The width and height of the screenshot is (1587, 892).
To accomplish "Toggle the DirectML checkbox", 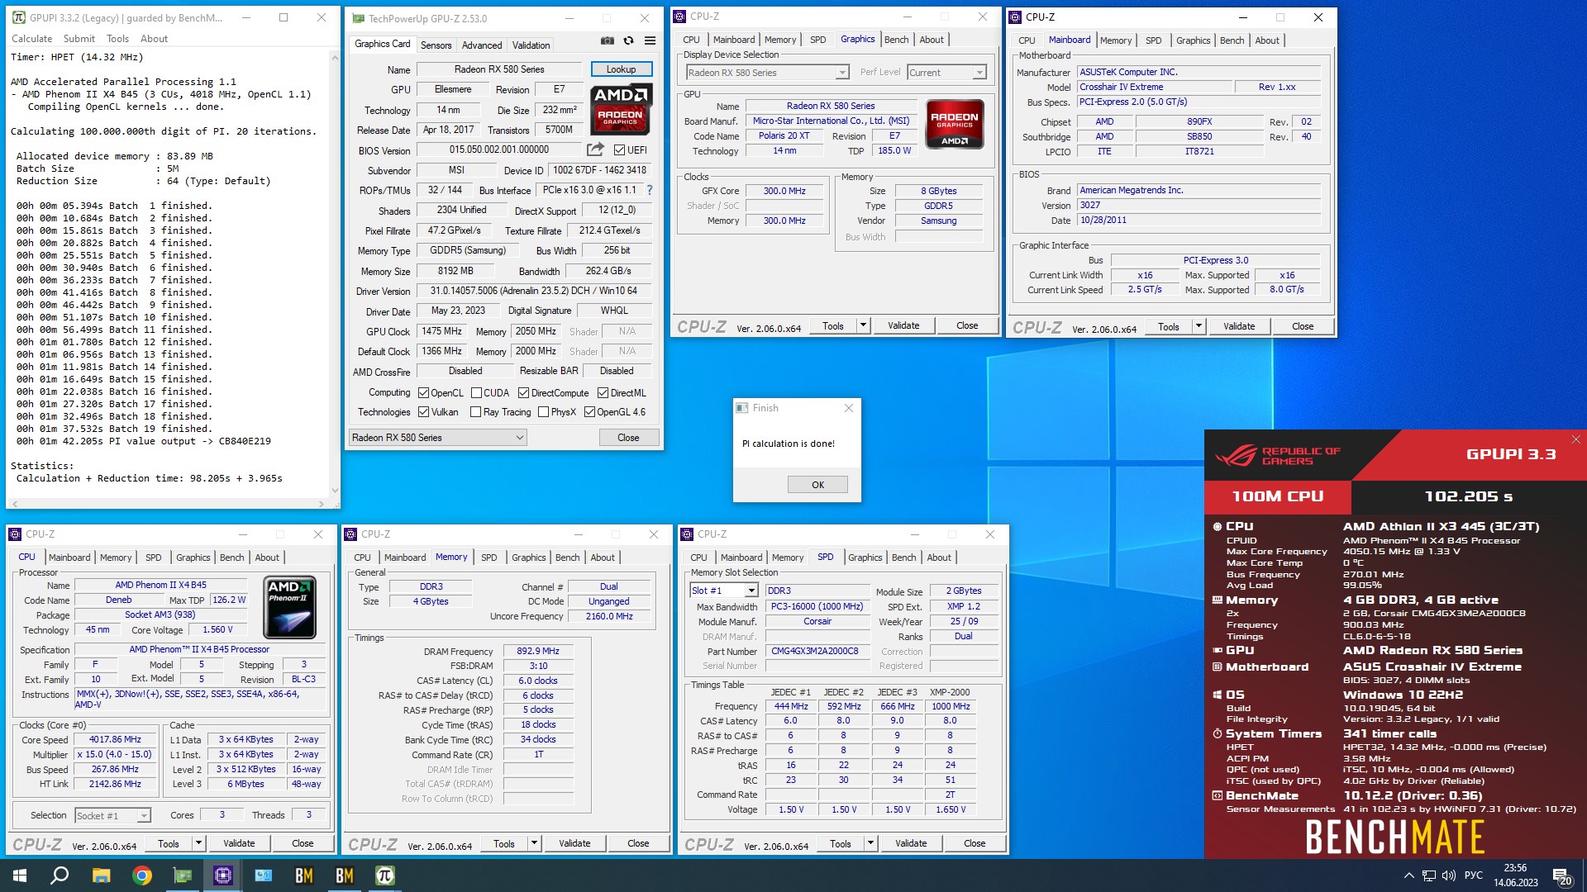I will 603,393.
